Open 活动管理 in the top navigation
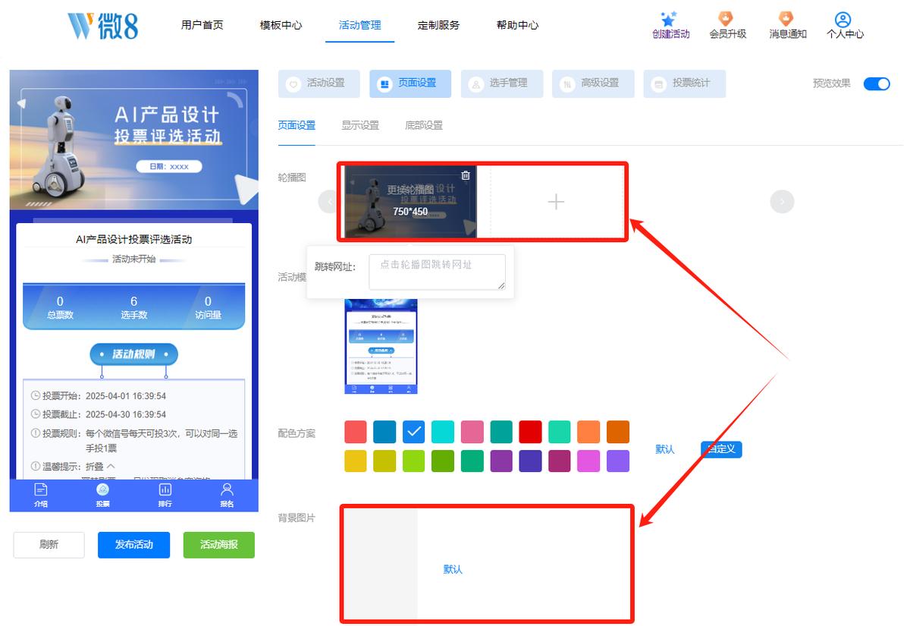The height and width of the screenshot is (626, 910). point(360,25)
